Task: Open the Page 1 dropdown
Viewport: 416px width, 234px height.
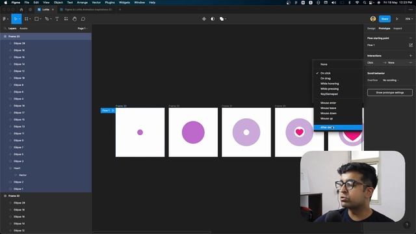Action: coord(83,29)
